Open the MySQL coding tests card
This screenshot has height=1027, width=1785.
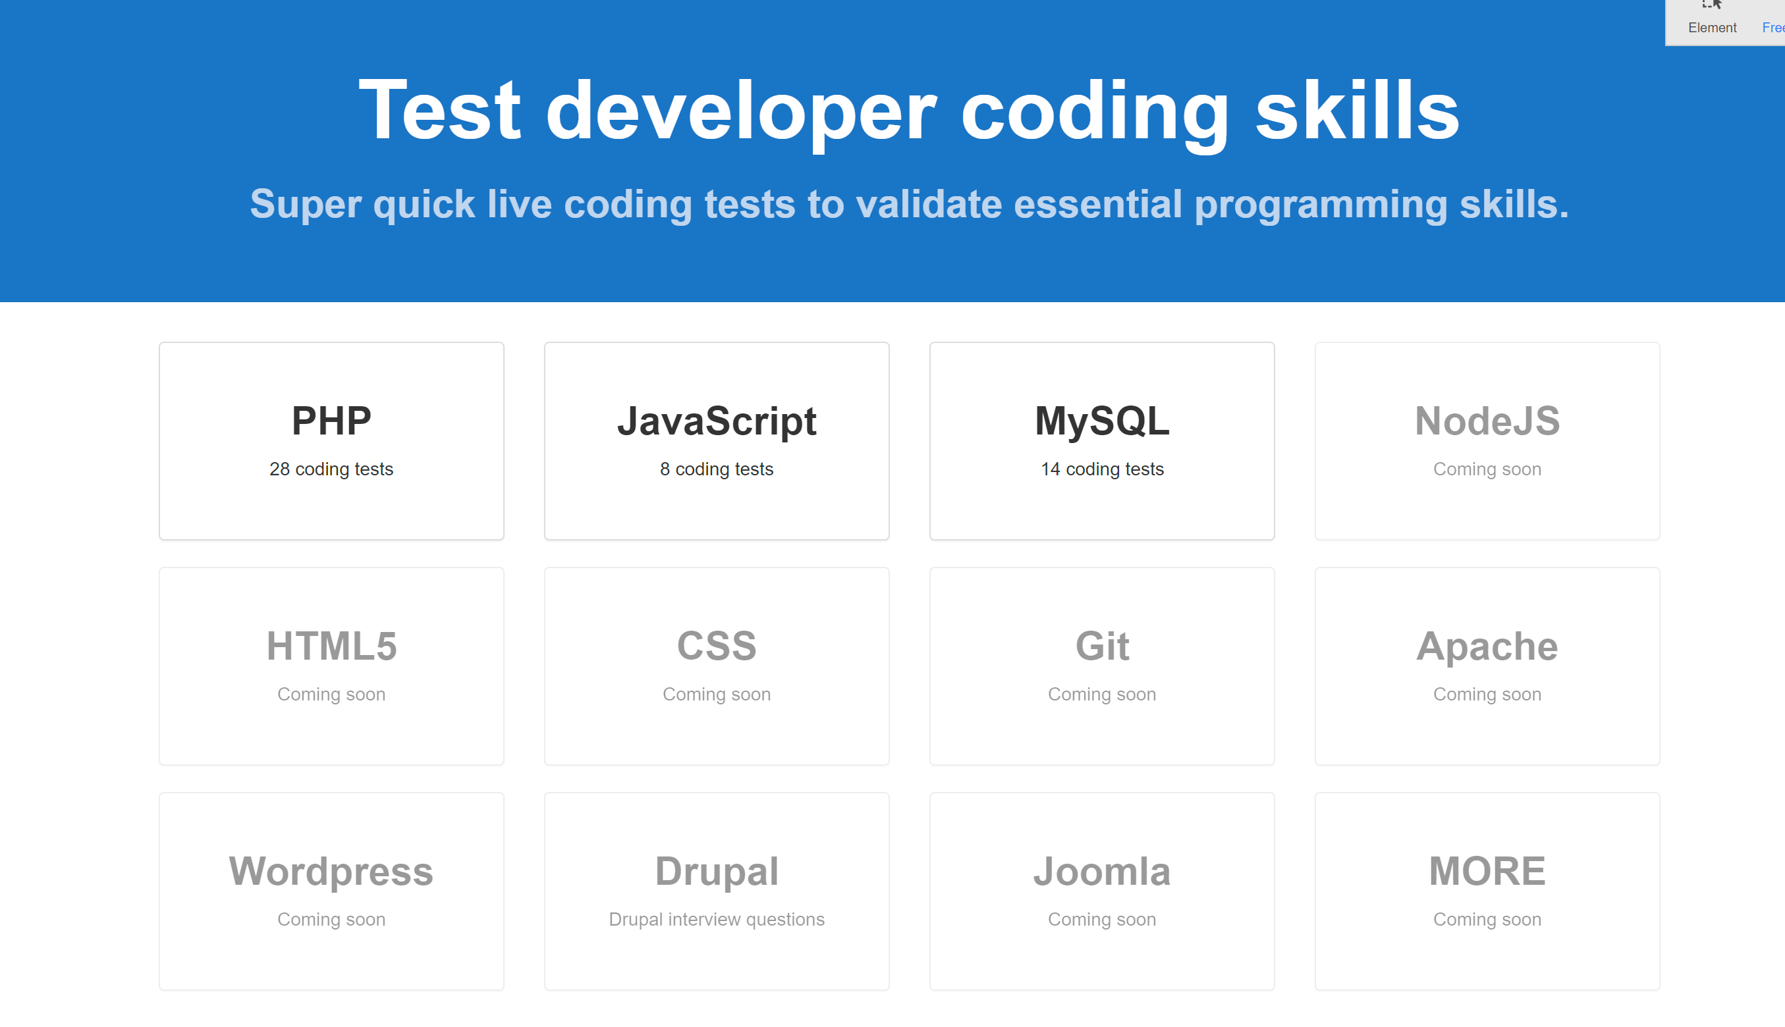[x=1101, y=442]
